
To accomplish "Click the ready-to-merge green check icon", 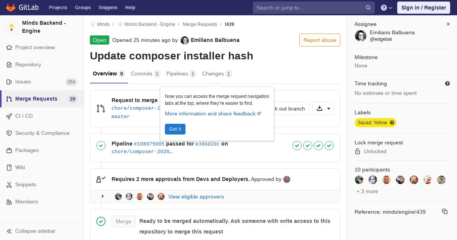I will coord(101,221).
